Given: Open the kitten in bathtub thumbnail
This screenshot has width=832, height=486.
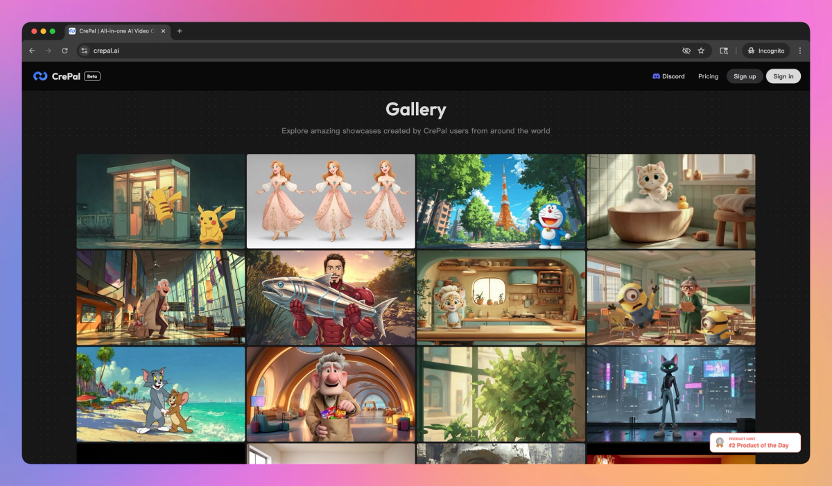Looking at the screenshot, I should point(671,201).
